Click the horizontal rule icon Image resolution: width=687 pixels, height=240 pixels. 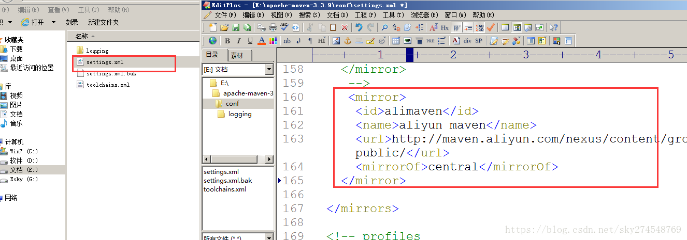point(359,41)
